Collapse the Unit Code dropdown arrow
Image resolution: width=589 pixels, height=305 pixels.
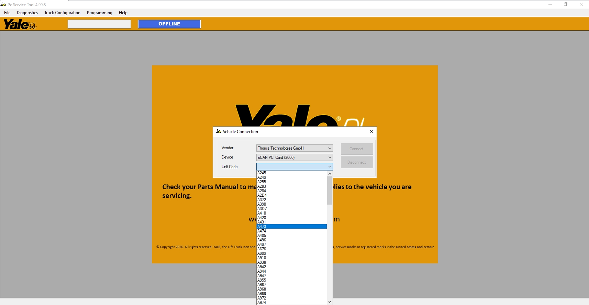pos(330,167)
